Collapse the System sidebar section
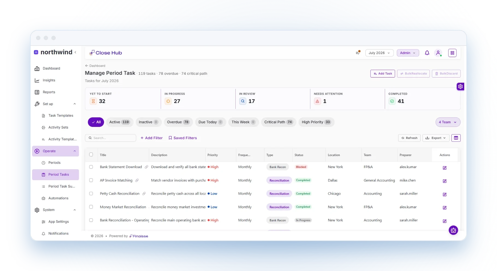 click(75, 210)
